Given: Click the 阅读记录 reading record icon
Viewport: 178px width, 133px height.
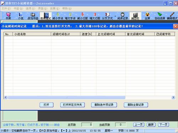Looking at the screenshot, I should pos(122,16).
